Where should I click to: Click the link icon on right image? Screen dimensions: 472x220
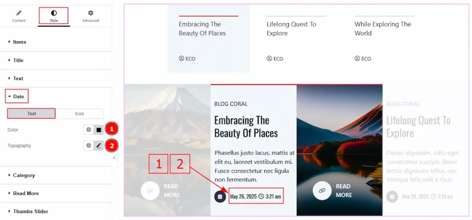click(x=322, y=191)
